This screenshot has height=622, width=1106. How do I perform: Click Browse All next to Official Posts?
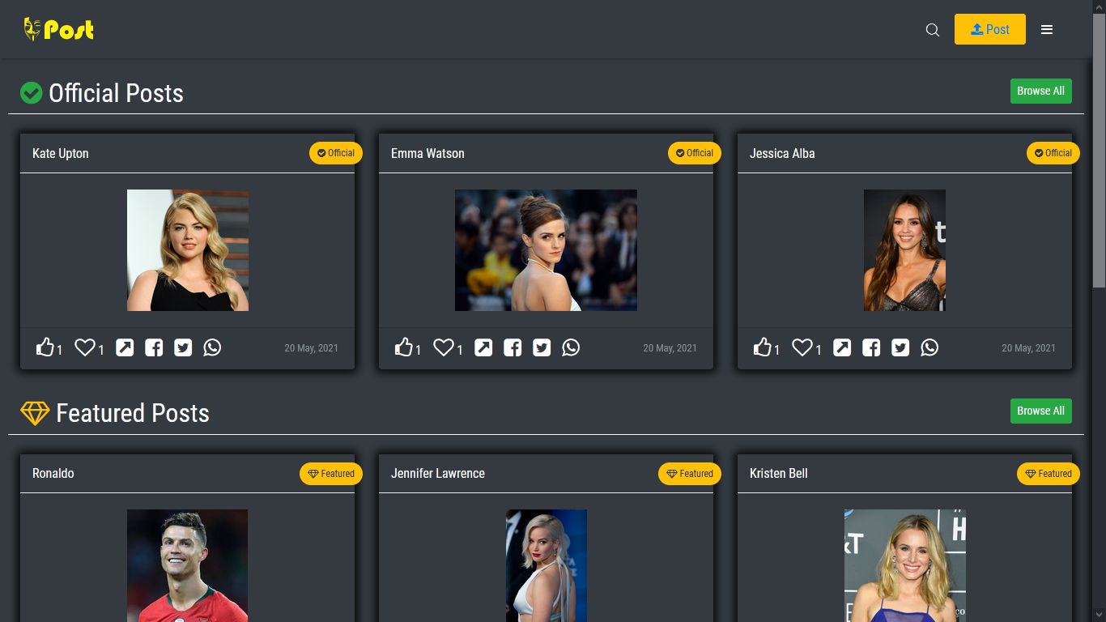pos(1040,91)
